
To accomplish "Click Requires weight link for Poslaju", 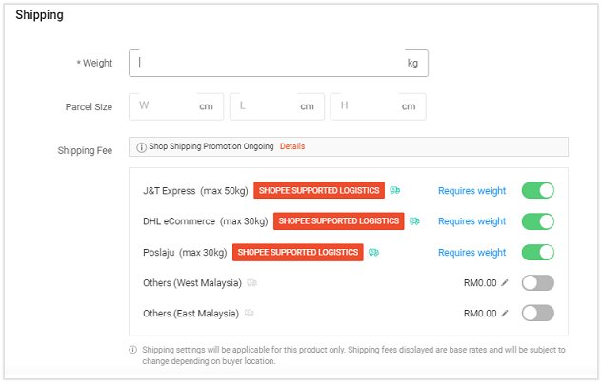I will coord(472,253).
